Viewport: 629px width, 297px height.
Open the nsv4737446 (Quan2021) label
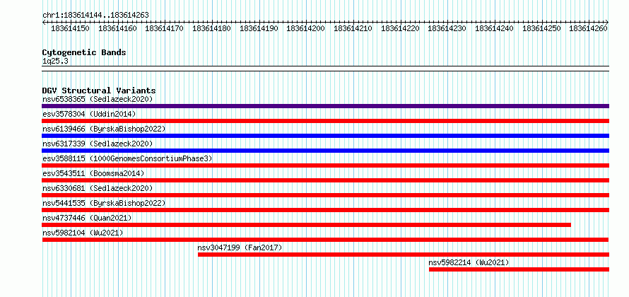point(87,218)
